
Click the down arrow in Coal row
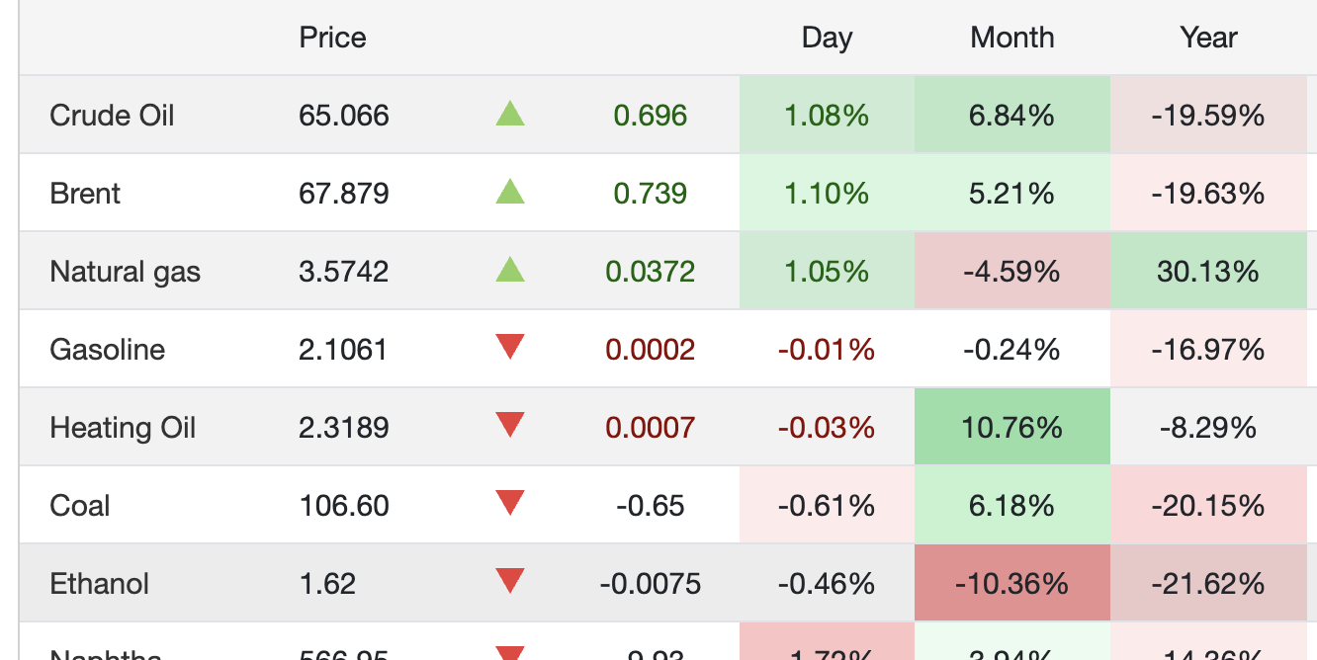pos(510,503)
